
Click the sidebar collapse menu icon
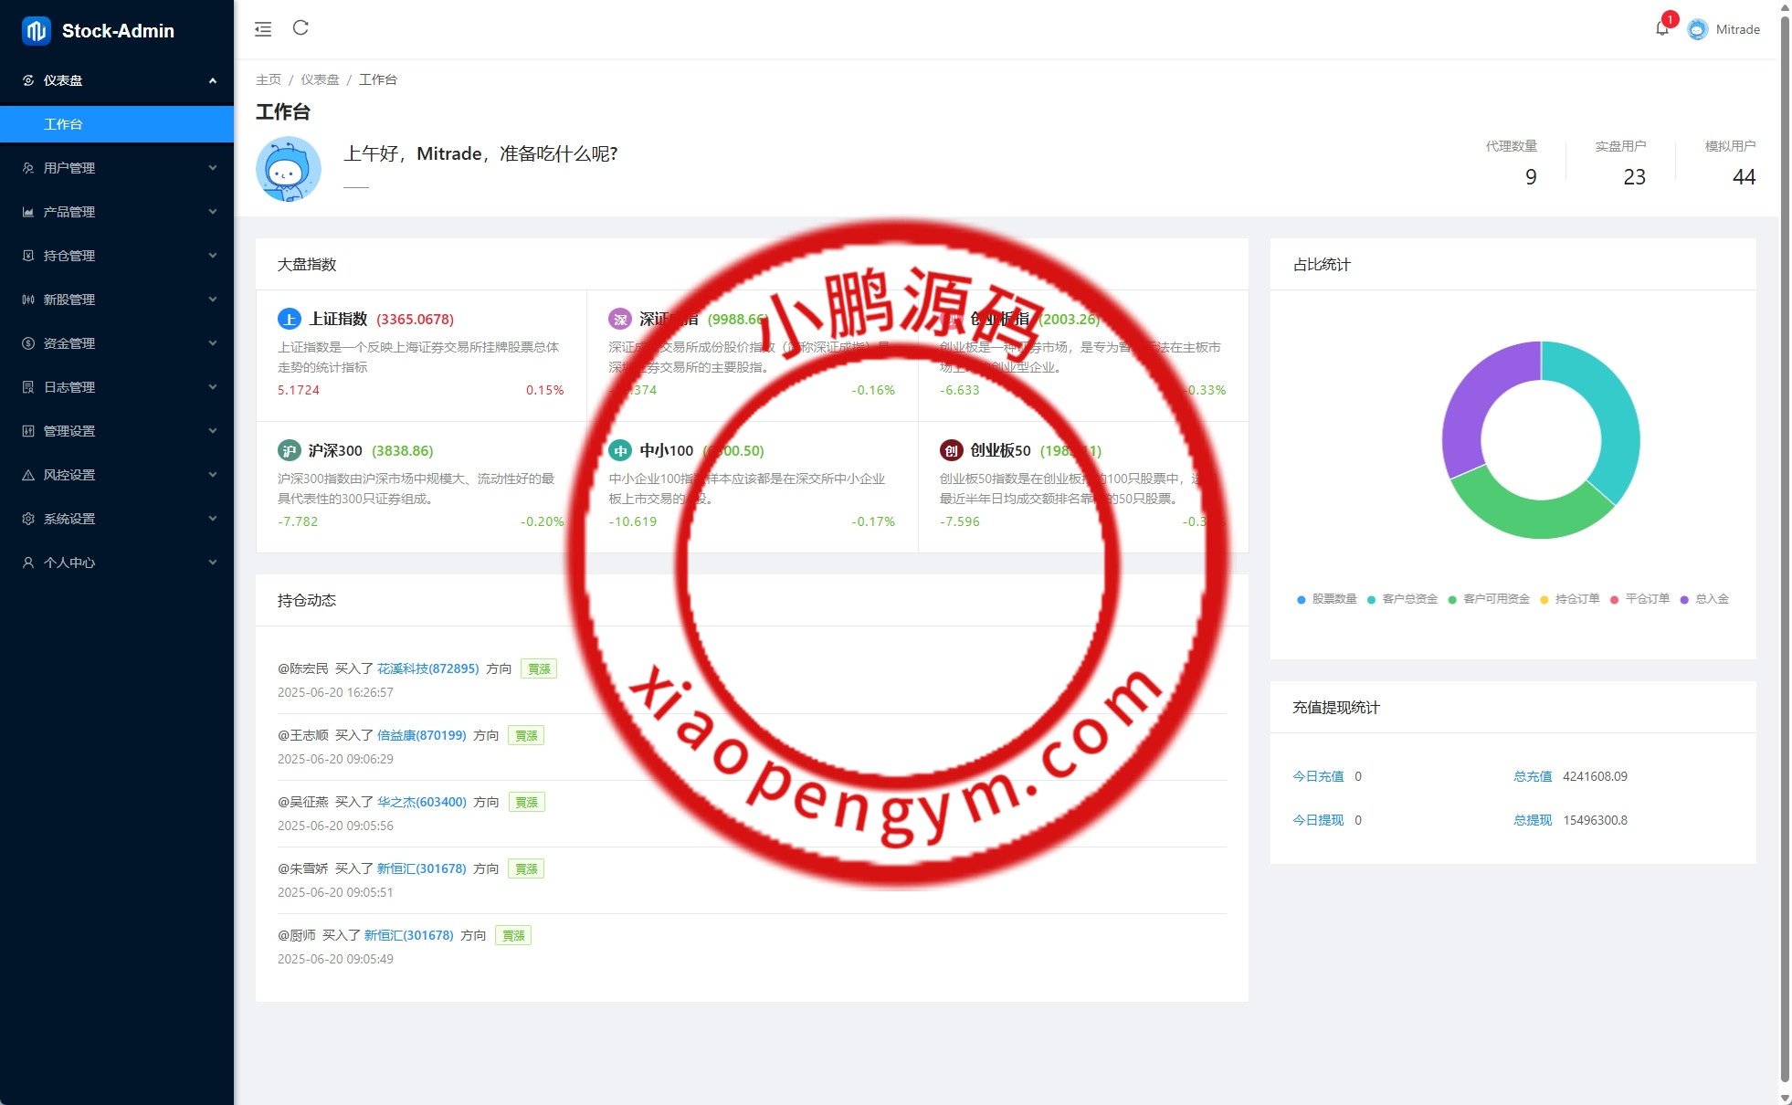coord(263,29)
